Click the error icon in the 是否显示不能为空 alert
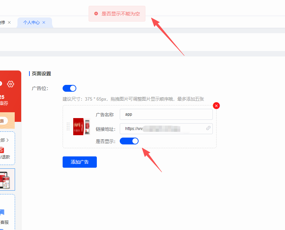This screenshot has height=230, width=285. click(x=96, y=14)
